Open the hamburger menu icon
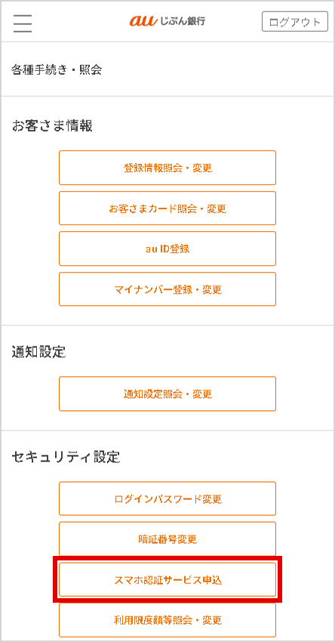This screenshot has width=335, height=642. tap(23, 23)
